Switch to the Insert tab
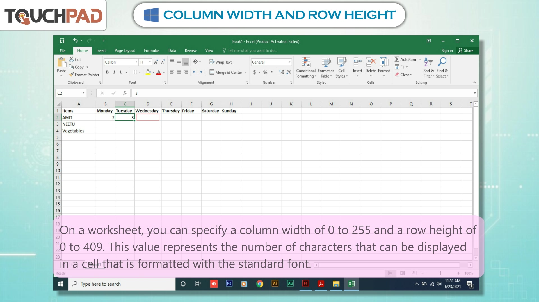Screen dimensions: 539x302 point(101,51)
